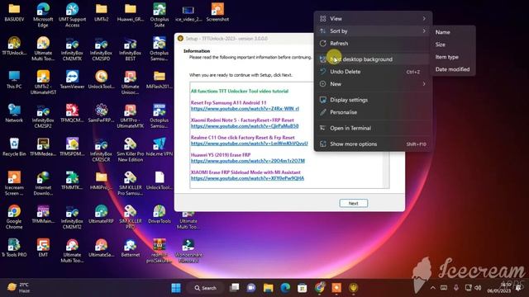Open the UMTv2 folder
This screenshot has width=529, height=297.
[x=101, y=12]
